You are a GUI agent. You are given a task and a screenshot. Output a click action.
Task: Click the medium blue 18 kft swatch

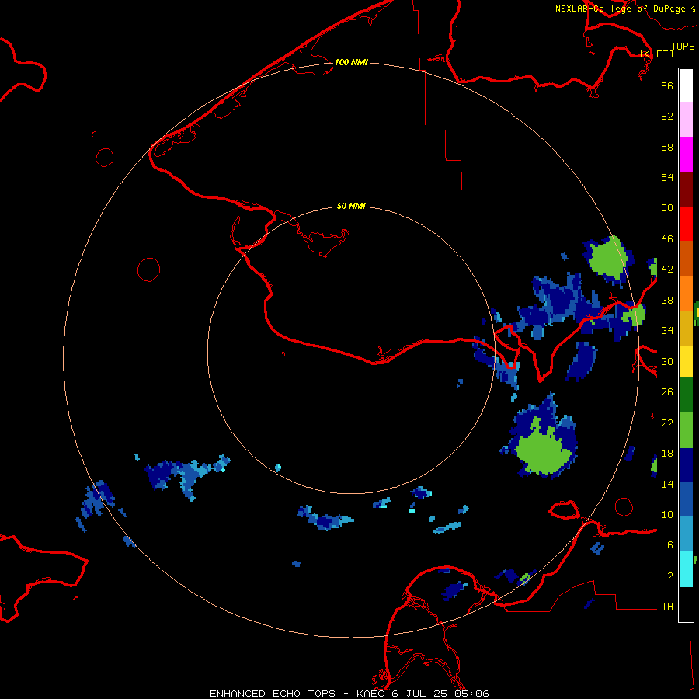tap(686, 499)
